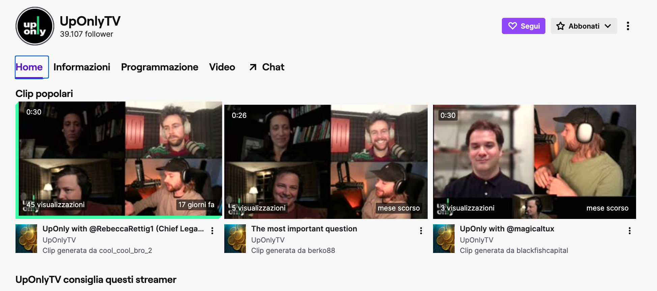Image resolution: width=657 pixels, height=291 pixels.
Task: Click the UpOnlyTV channel name heading
Action: (90, 21)
